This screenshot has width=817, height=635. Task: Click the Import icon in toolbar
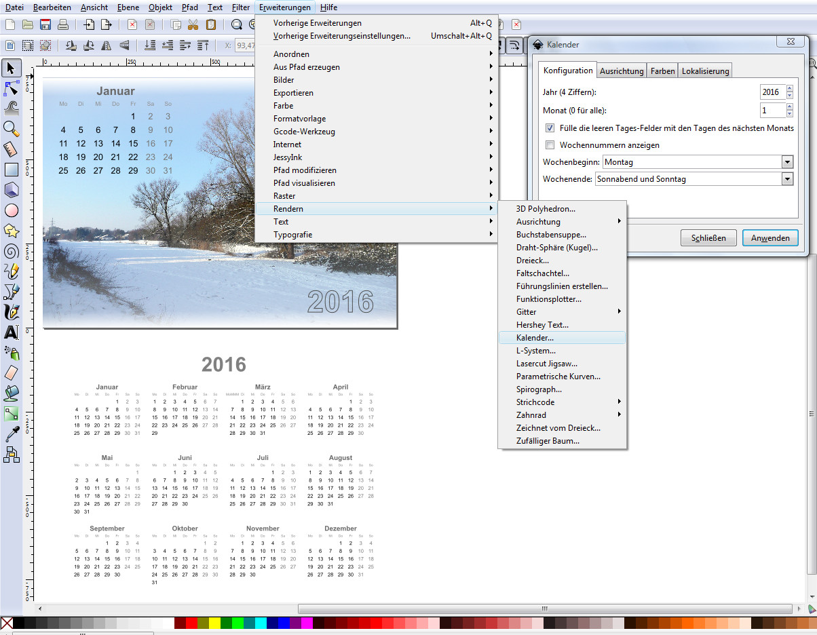pos(89,24)
